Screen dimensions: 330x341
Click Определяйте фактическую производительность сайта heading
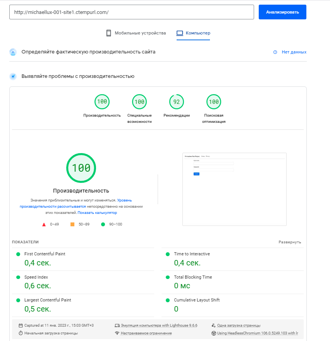(88, 52)
